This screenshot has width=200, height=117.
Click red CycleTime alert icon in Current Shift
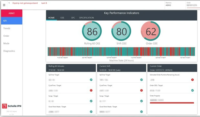pyautogui.click(x=142, y=90)
